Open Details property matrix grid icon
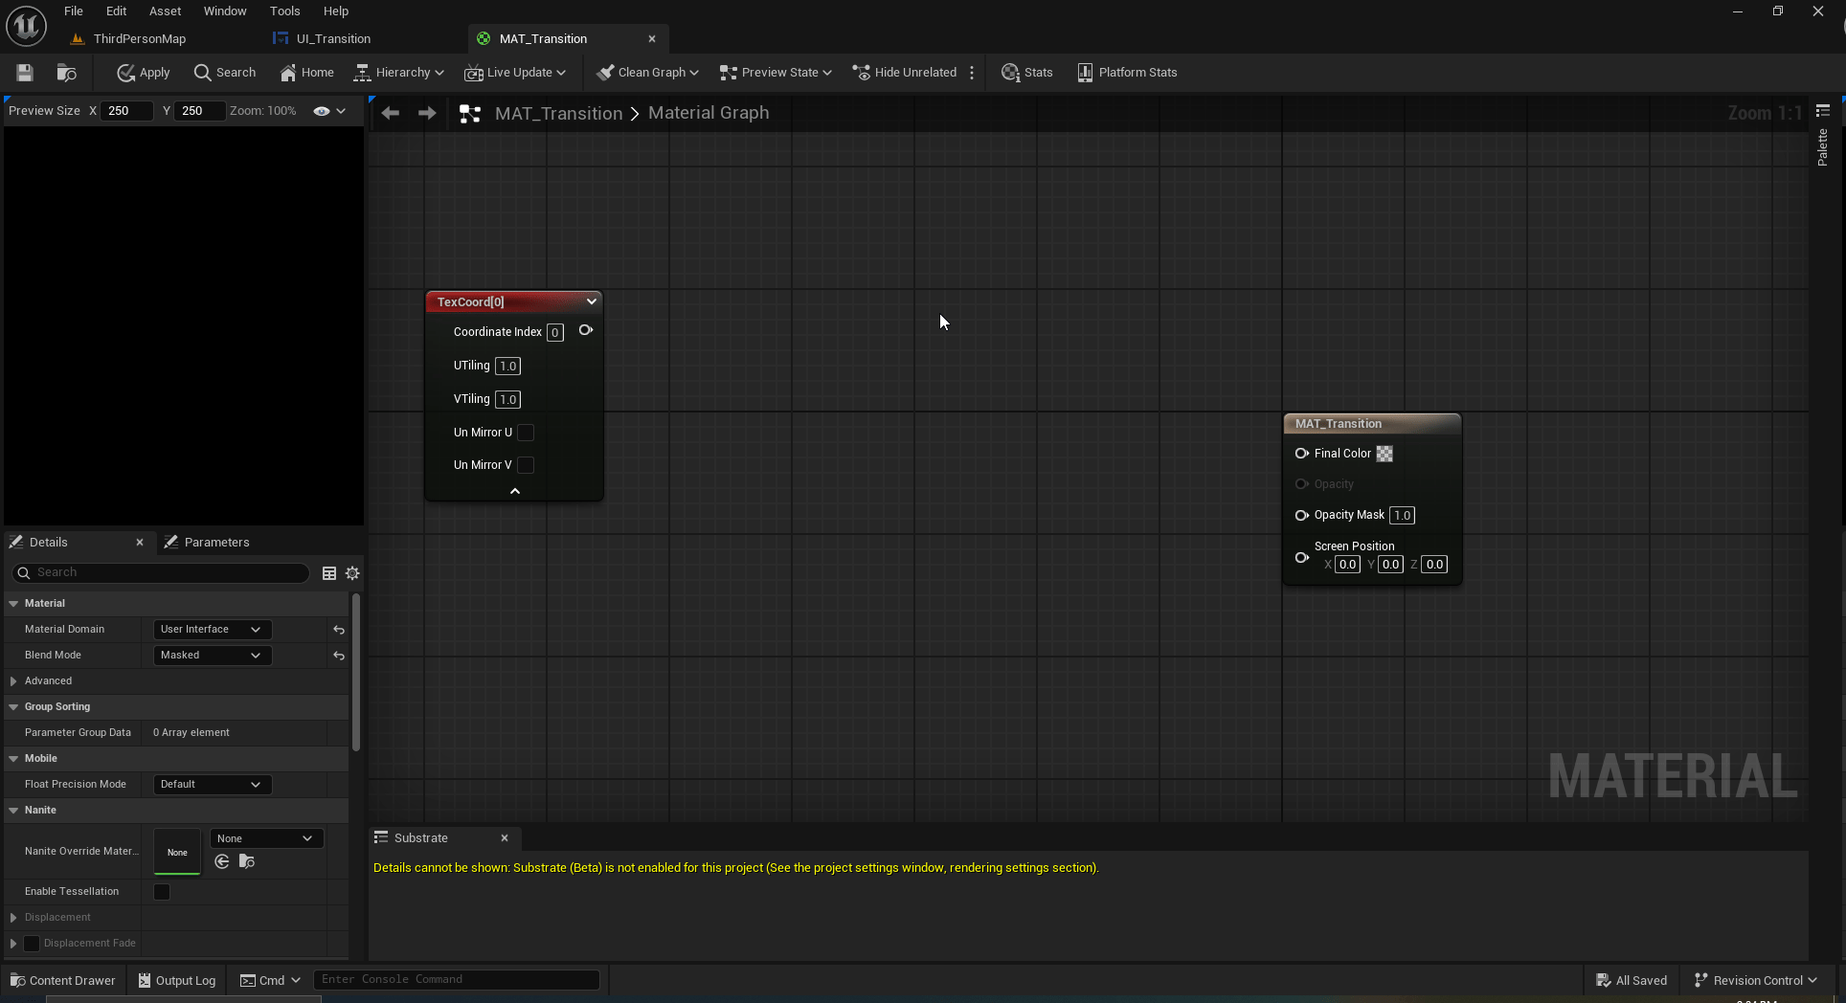 point(329,573)
